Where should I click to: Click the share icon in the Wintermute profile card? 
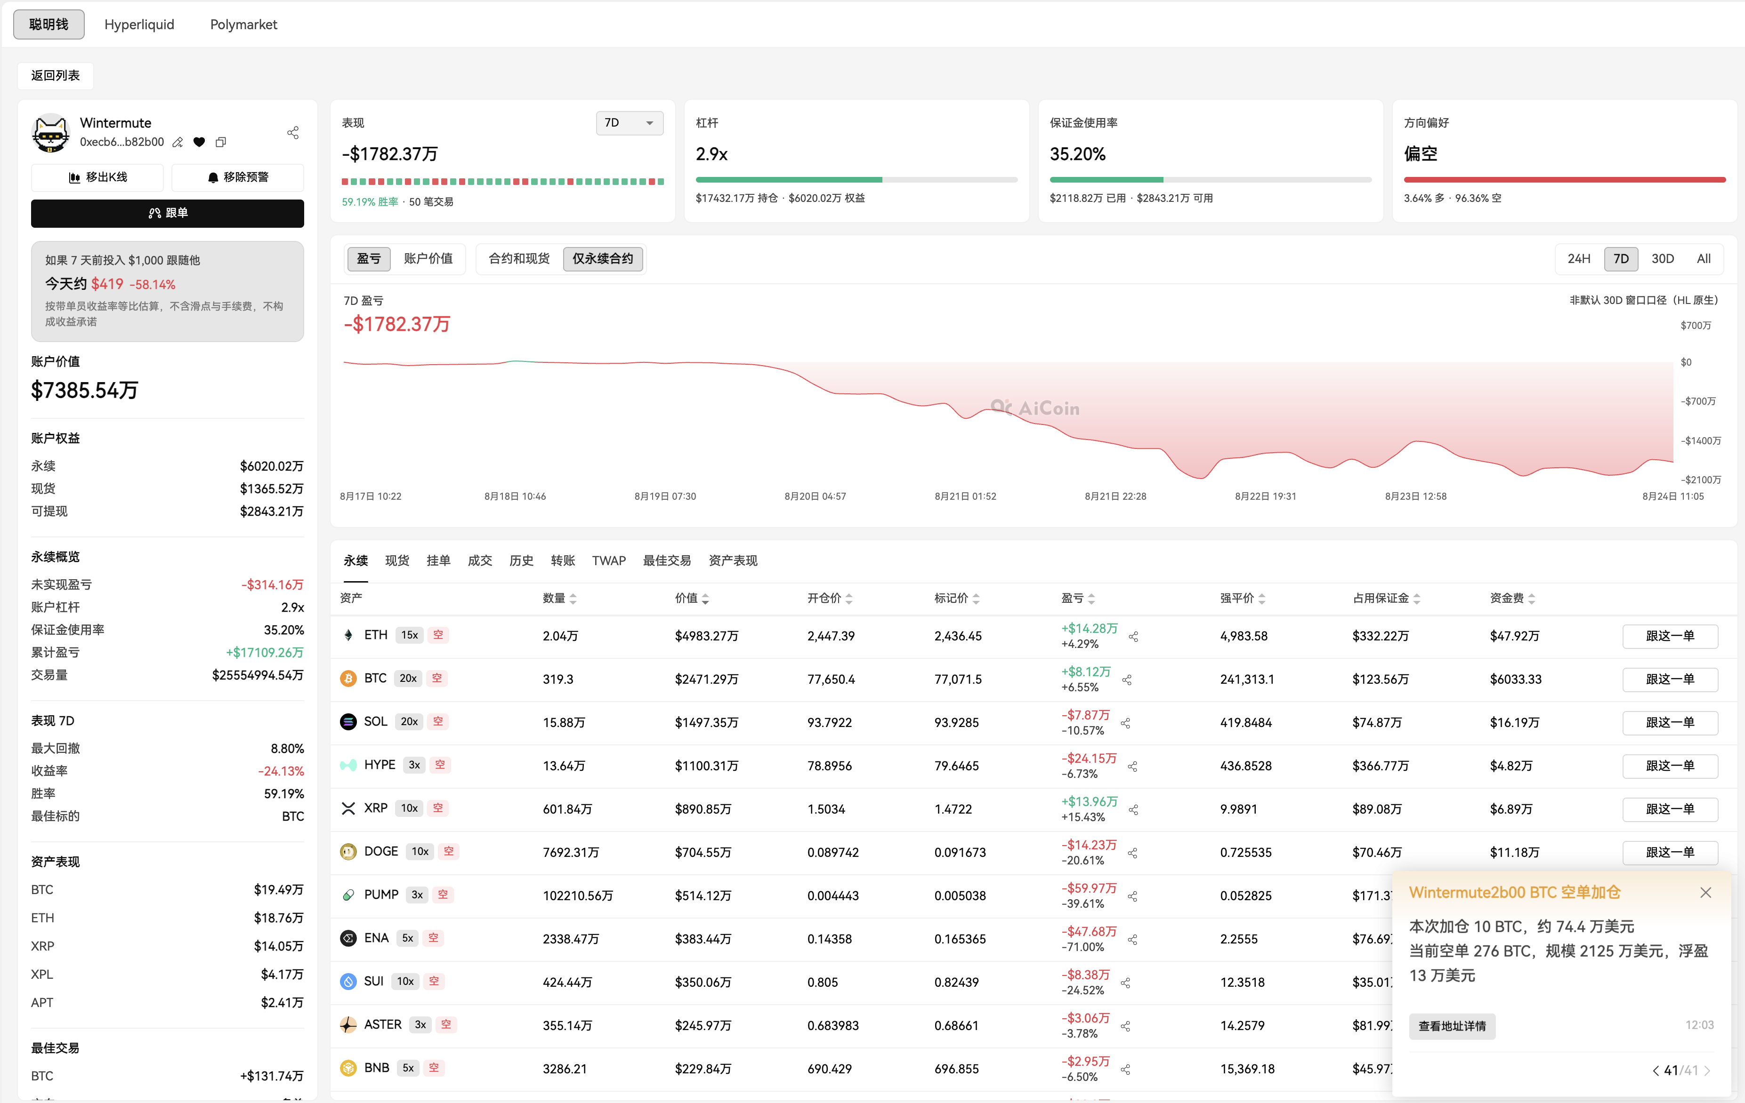click(x=293, y=133)
